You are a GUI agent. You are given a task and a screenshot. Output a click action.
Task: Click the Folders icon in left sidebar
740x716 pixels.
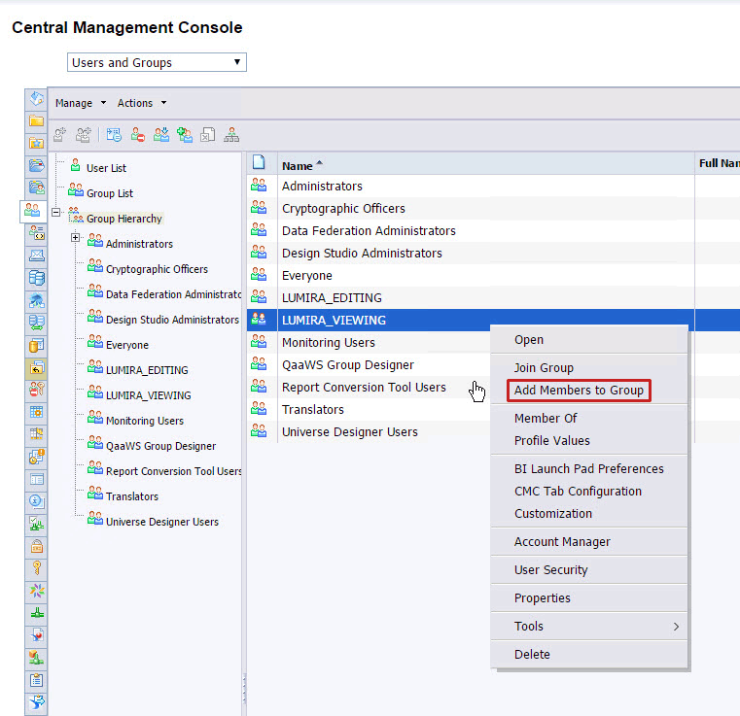click(x=36, y=120)
